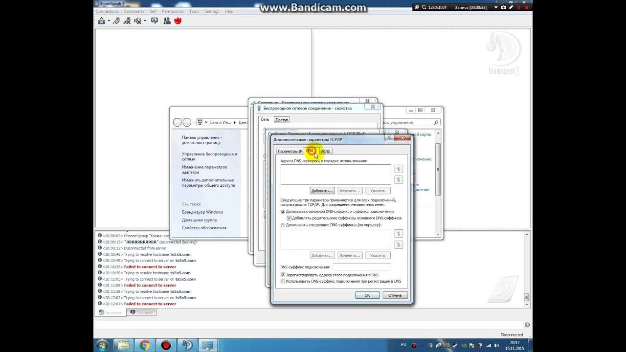626x352 pixels.
Task: Click the clock 20:12 in system tray
Action: (x=514, y=343)
